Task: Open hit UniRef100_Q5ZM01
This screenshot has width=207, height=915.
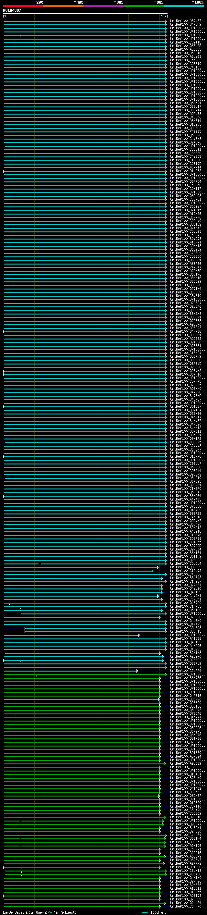Action: click(x=186, y=103)
